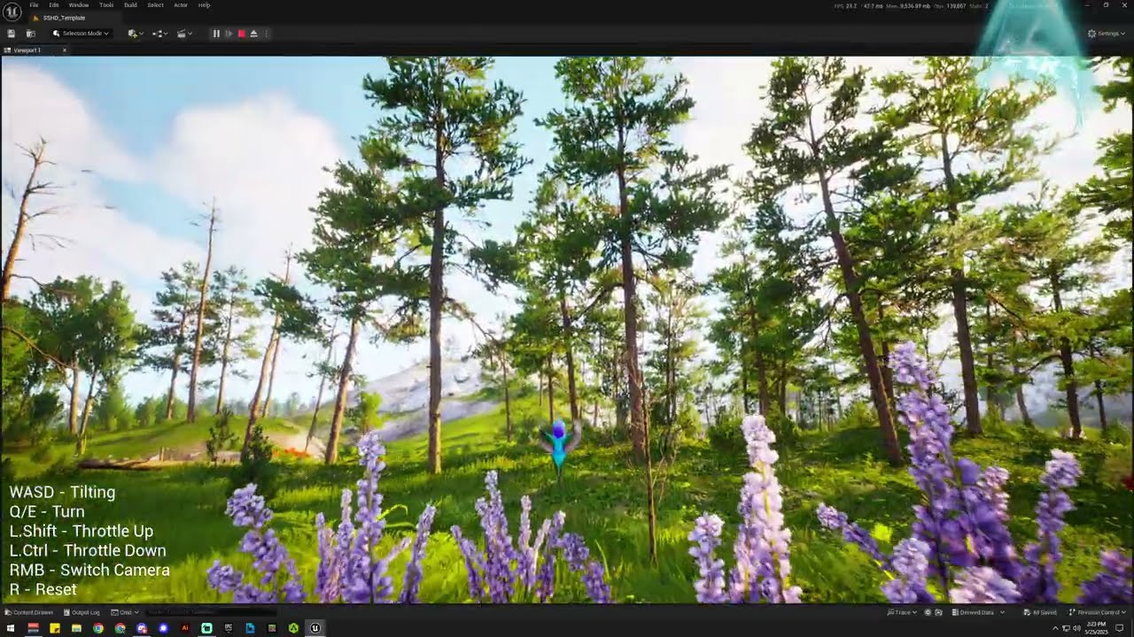Open the Derived Data menu
The width and height of the screenshot is (1134, 637).
(x=978, y=612)
